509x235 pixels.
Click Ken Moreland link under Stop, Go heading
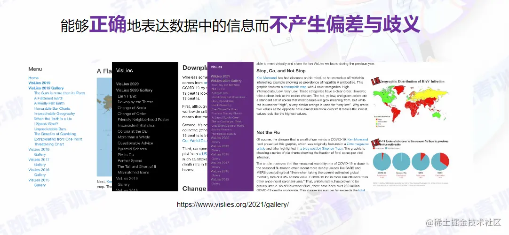267,78
